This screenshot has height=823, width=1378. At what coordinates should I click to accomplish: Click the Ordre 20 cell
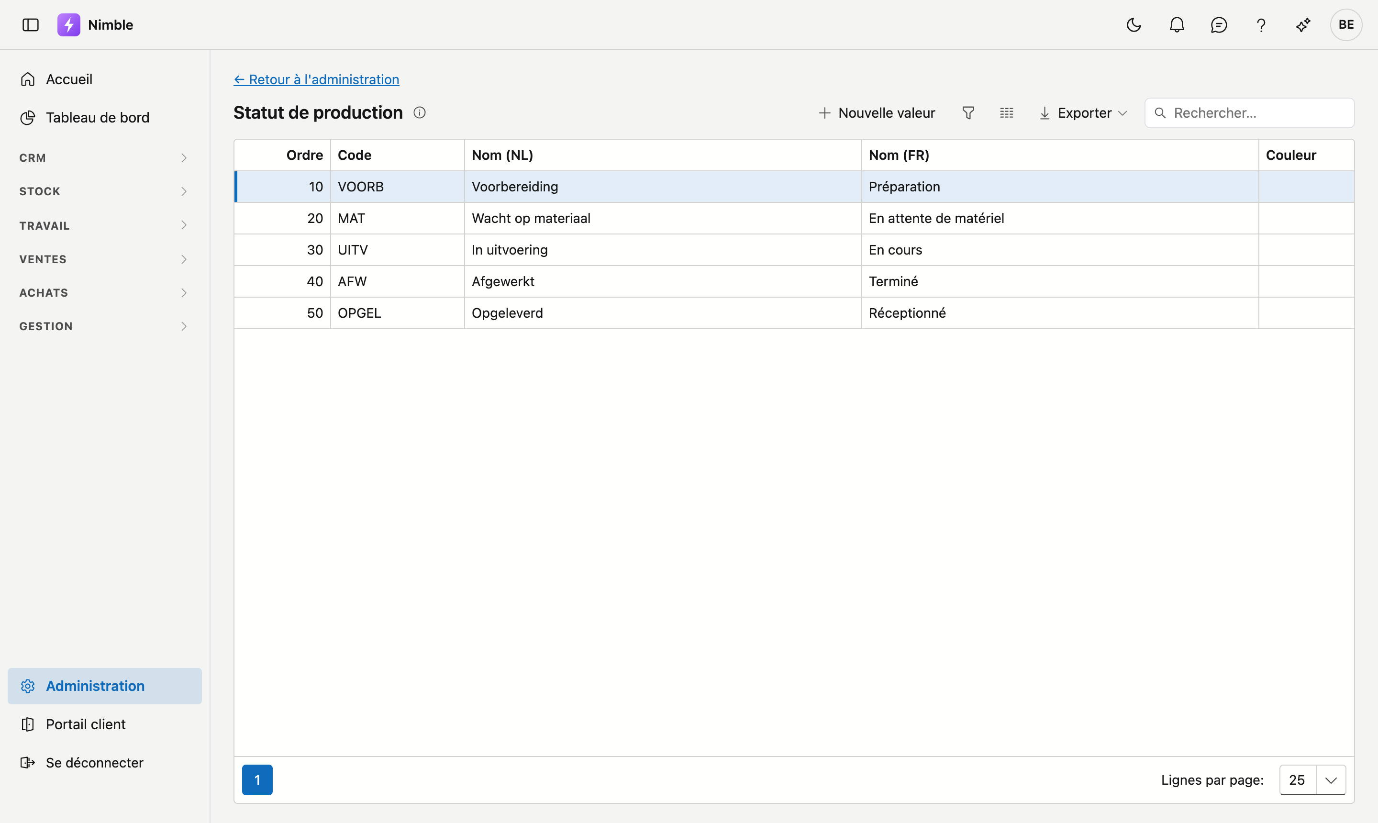click(283, 219)
